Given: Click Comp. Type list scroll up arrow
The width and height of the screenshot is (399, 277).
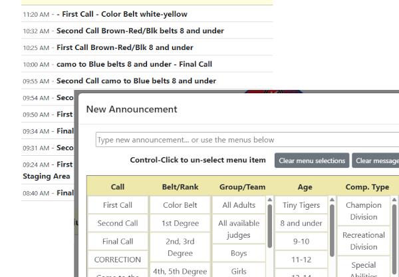Looking at the screenshot, I should click(394, 200).
